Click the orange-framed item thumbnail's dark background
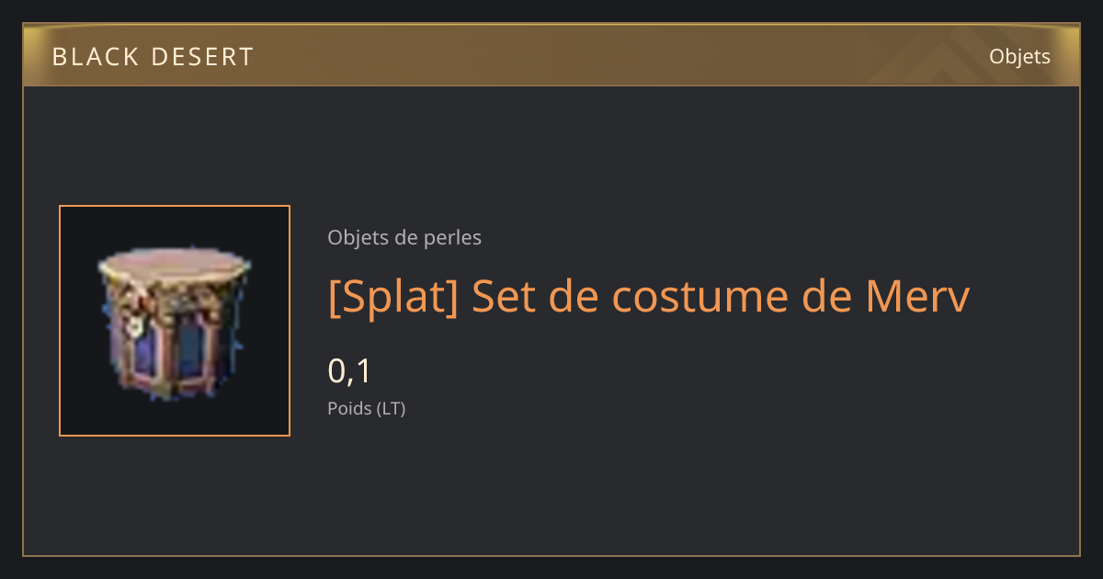 point(81,414)
